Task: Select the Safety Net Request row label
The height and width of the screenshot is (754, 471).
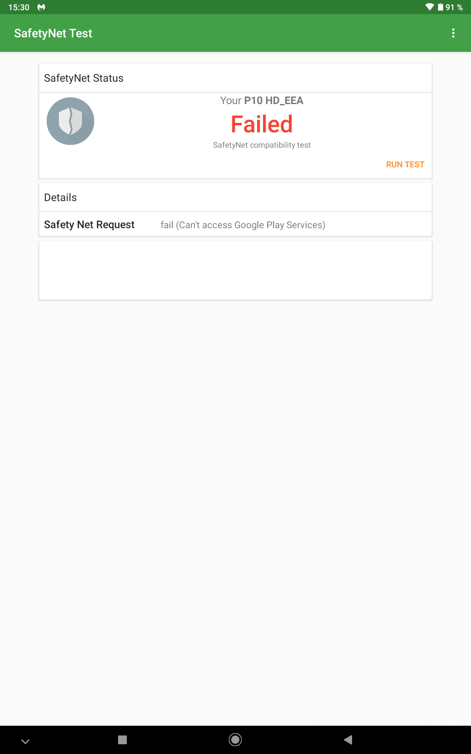Action: click(89, 225)
